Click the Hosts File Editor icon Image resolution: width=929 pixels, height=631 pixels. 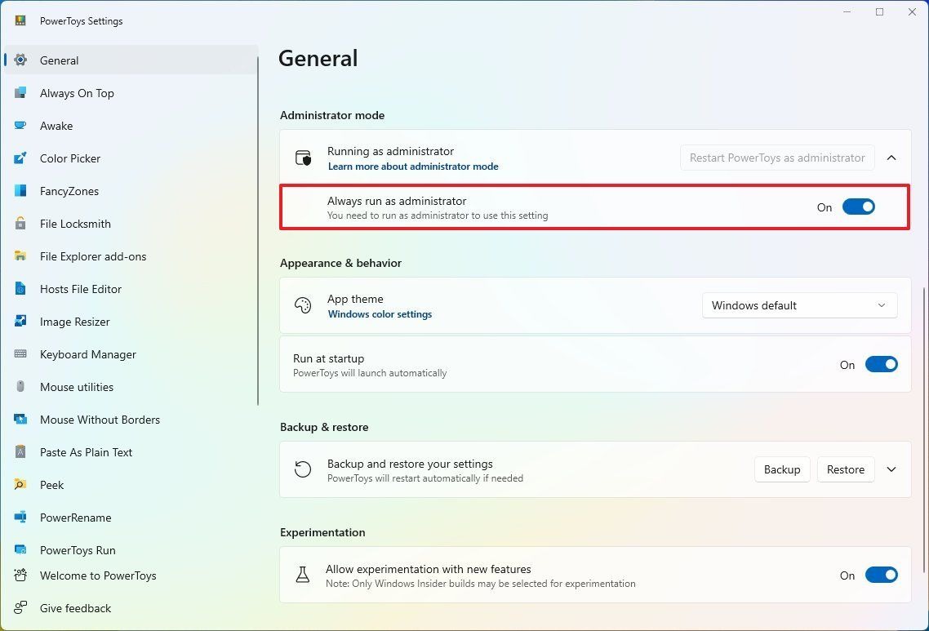point(20,288)
